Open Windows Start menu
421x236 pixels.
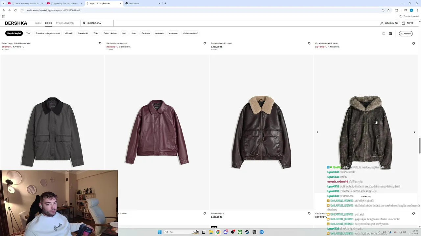pyautogui.click(x=160, y=232)
